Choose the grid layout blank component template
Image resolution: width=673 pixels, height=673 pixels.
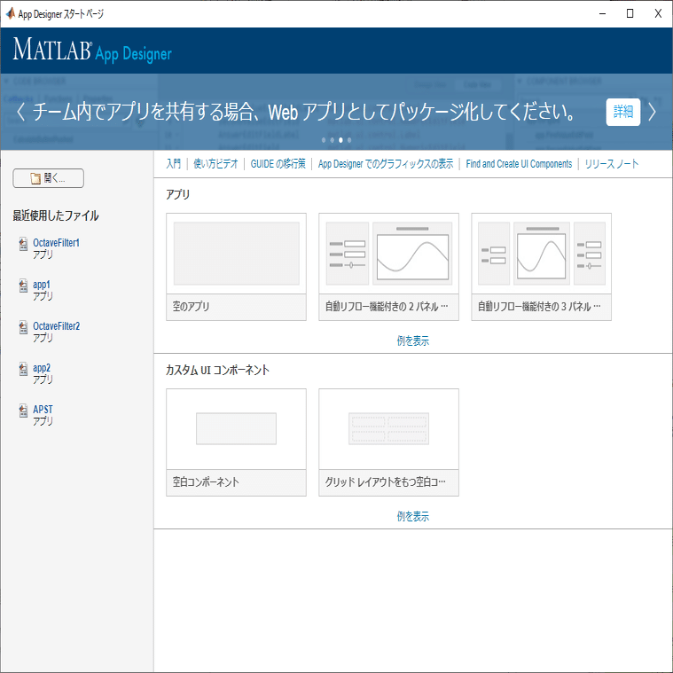click(x=388, y=442)
